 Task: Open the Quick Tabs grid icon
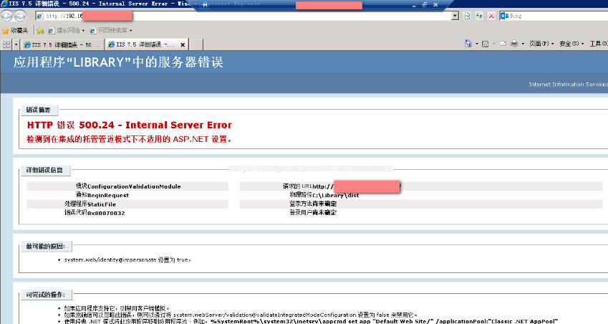6,44
